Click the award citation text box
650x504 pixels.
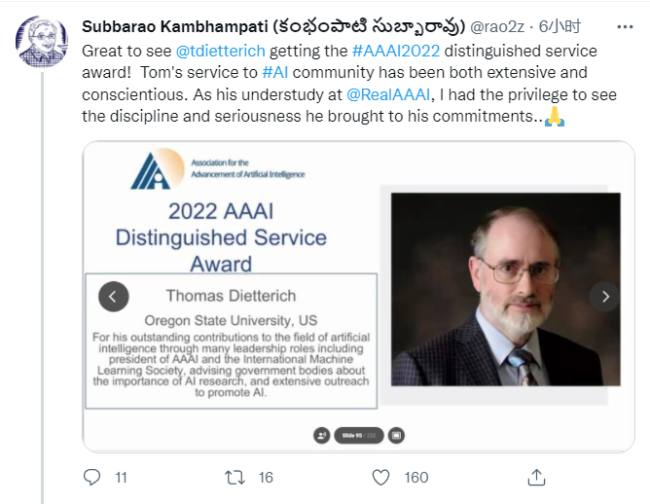tap(231, 334)
